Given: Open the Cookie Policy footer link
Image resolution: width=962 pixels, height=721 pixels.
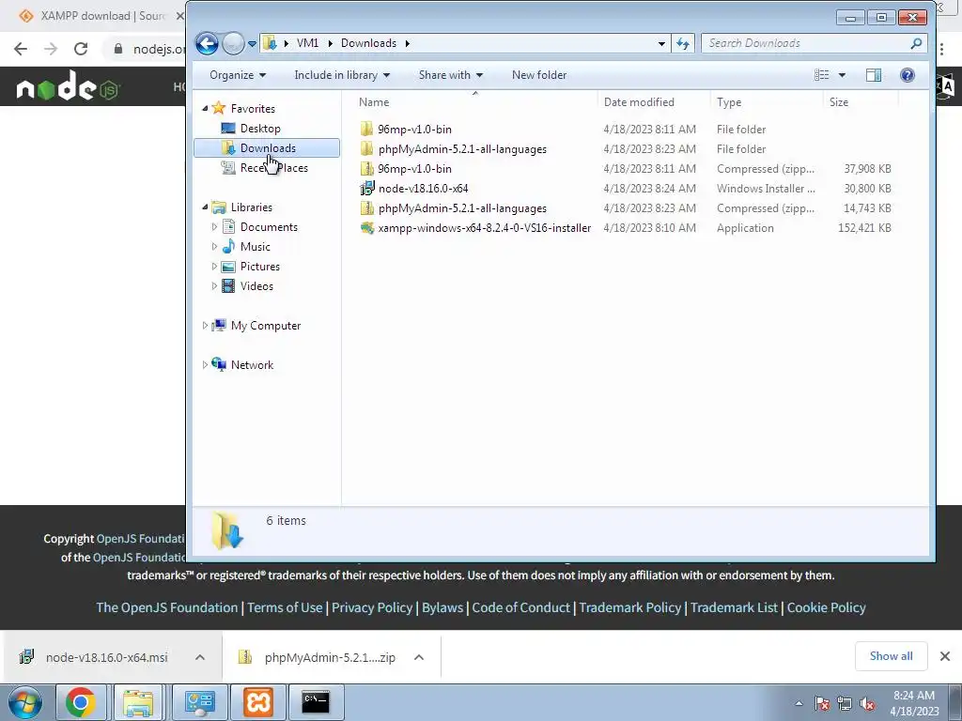Looking at the screenshot, I should pos(826,607).
